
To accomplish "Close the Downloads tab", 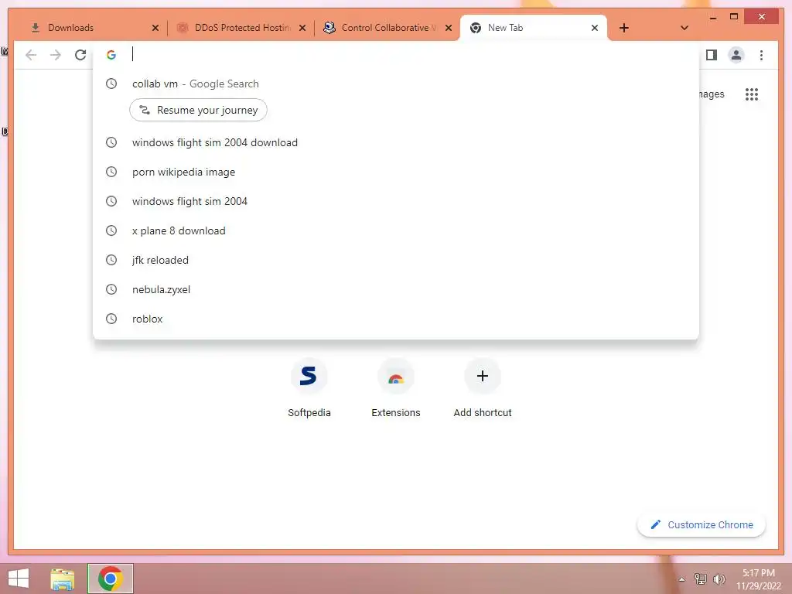I will 155,28.
